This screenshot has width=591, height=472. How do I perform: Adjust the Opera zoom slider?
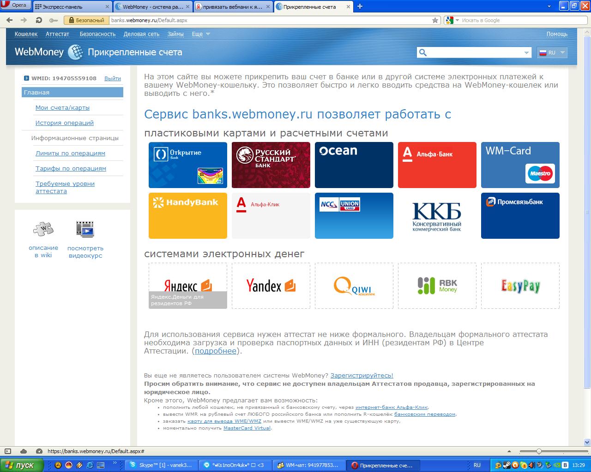click(x=538, y=451)
